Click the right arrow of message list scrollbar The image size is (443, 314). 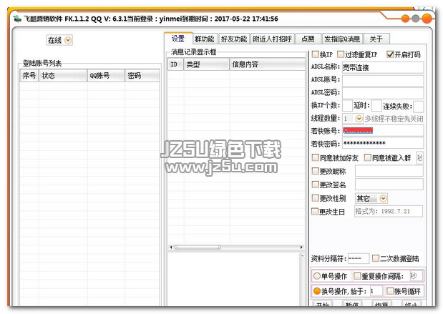coord(301,247)
